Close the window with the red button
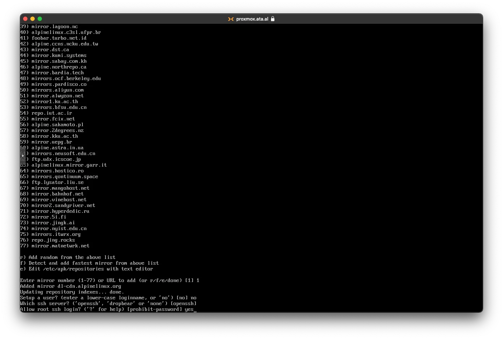The height and width of the screenshot is (339, 503). (25, 19)
